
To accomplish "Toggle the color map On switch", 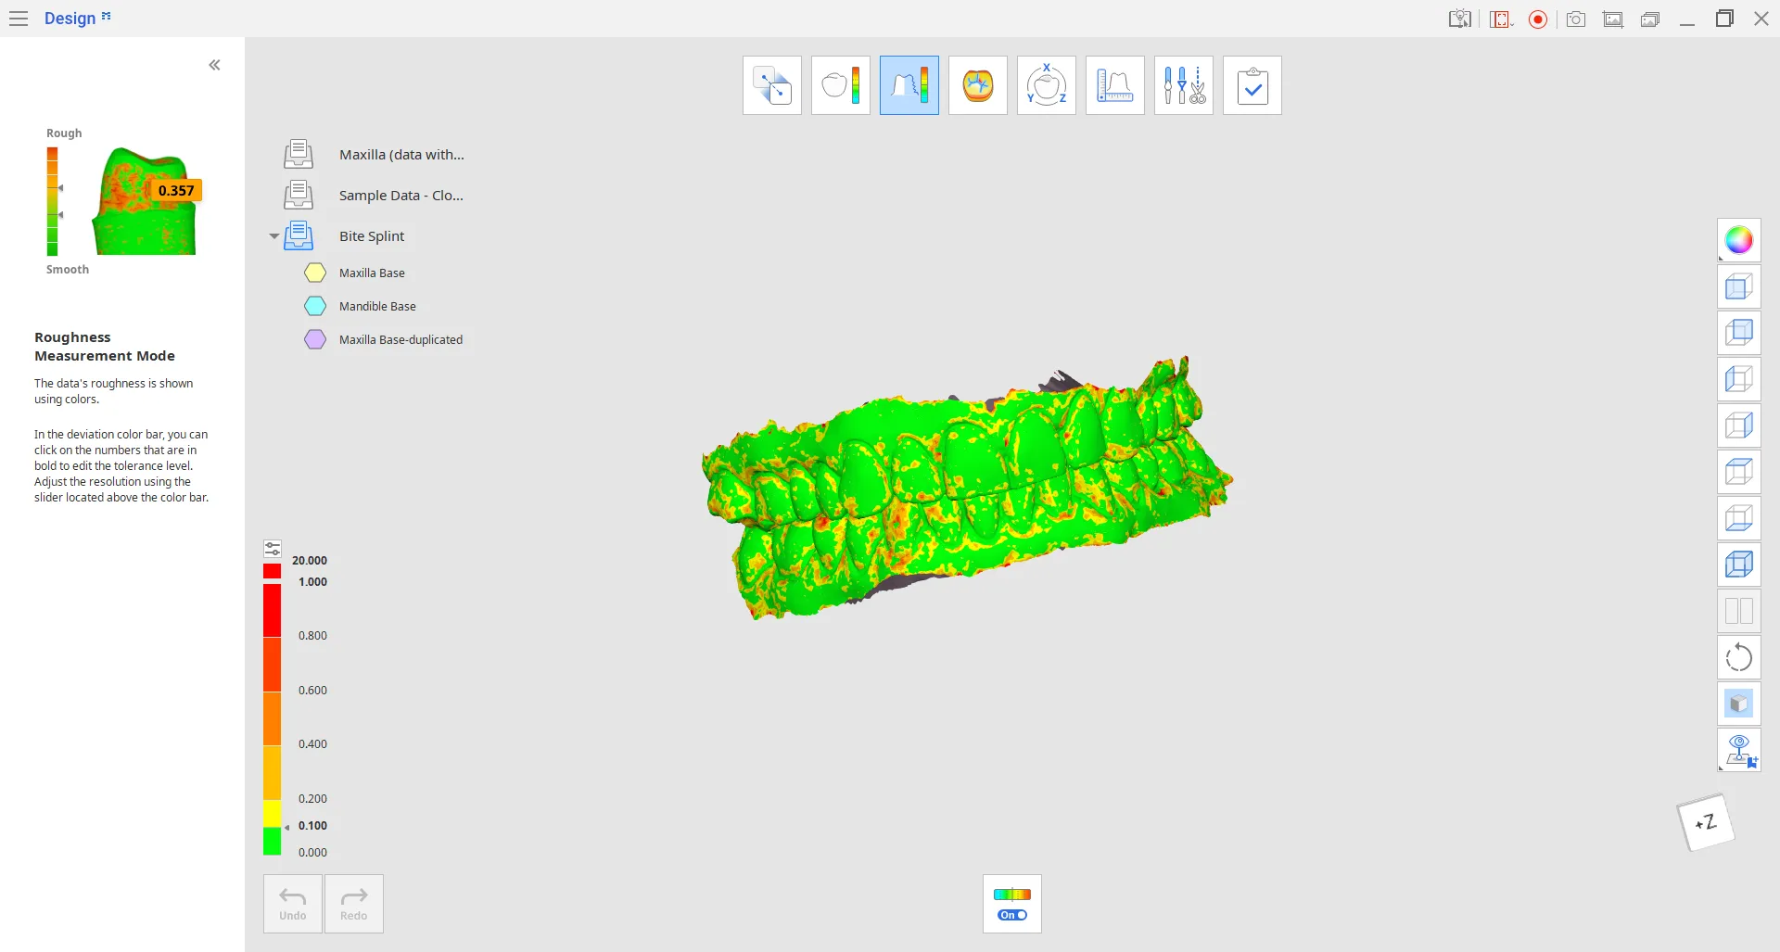I will click(1012, 915).
